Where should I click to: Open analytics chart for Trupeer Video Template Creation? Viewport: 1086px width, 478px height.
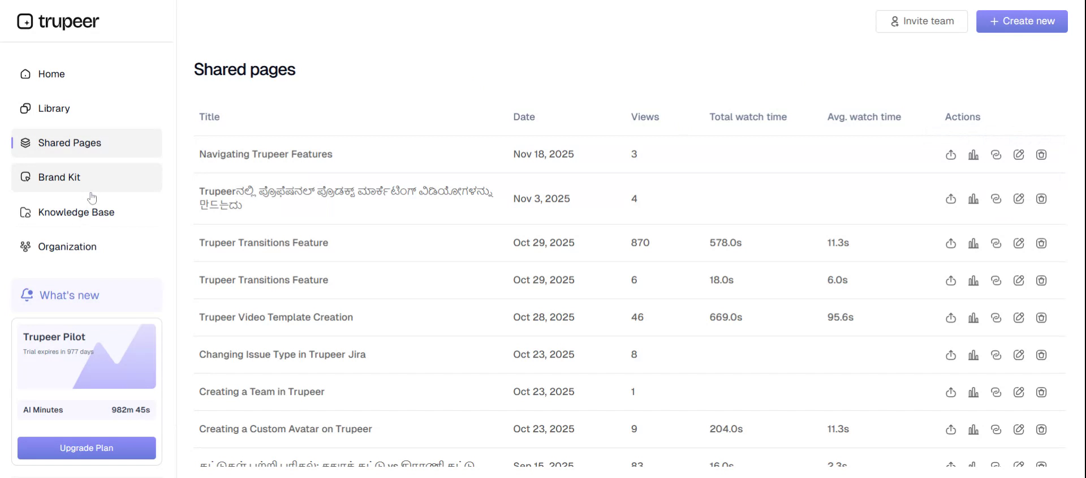click(973, 318)
